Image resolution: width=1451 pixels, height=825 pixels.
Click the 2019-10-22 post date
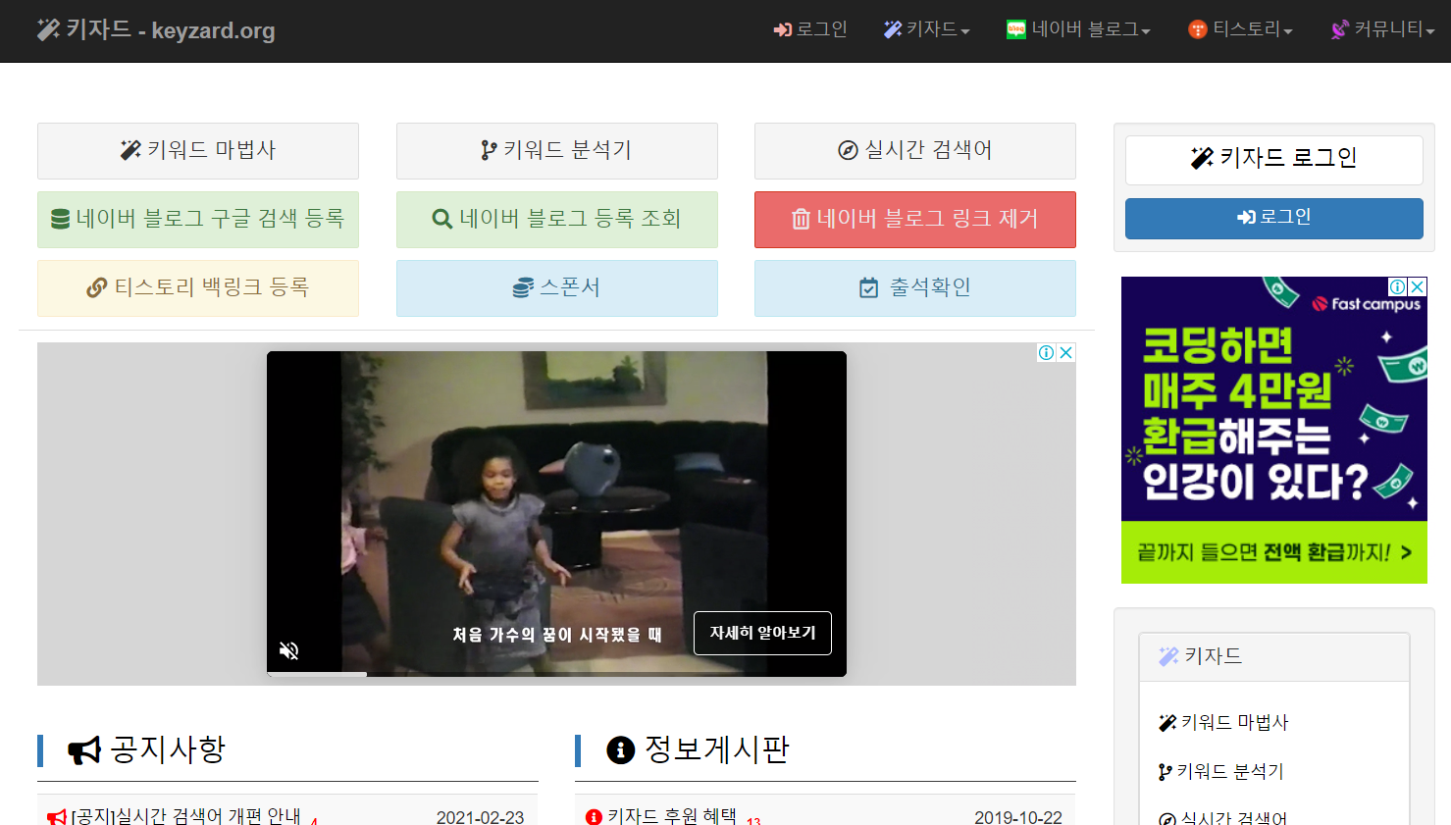point(1017,817)
